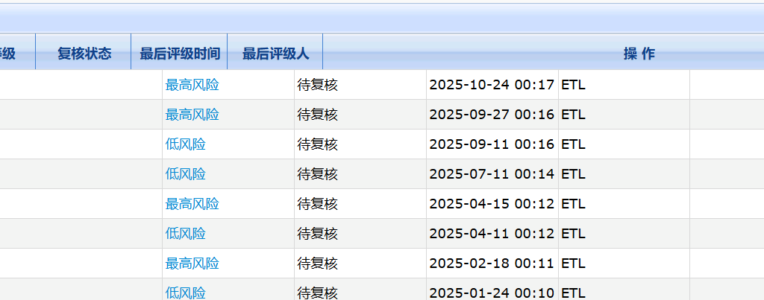Select 待复核 status in 2025-07-11 row
Viewport: 764px width, 300px height.
pyautogui.click(x=317, y=174)
